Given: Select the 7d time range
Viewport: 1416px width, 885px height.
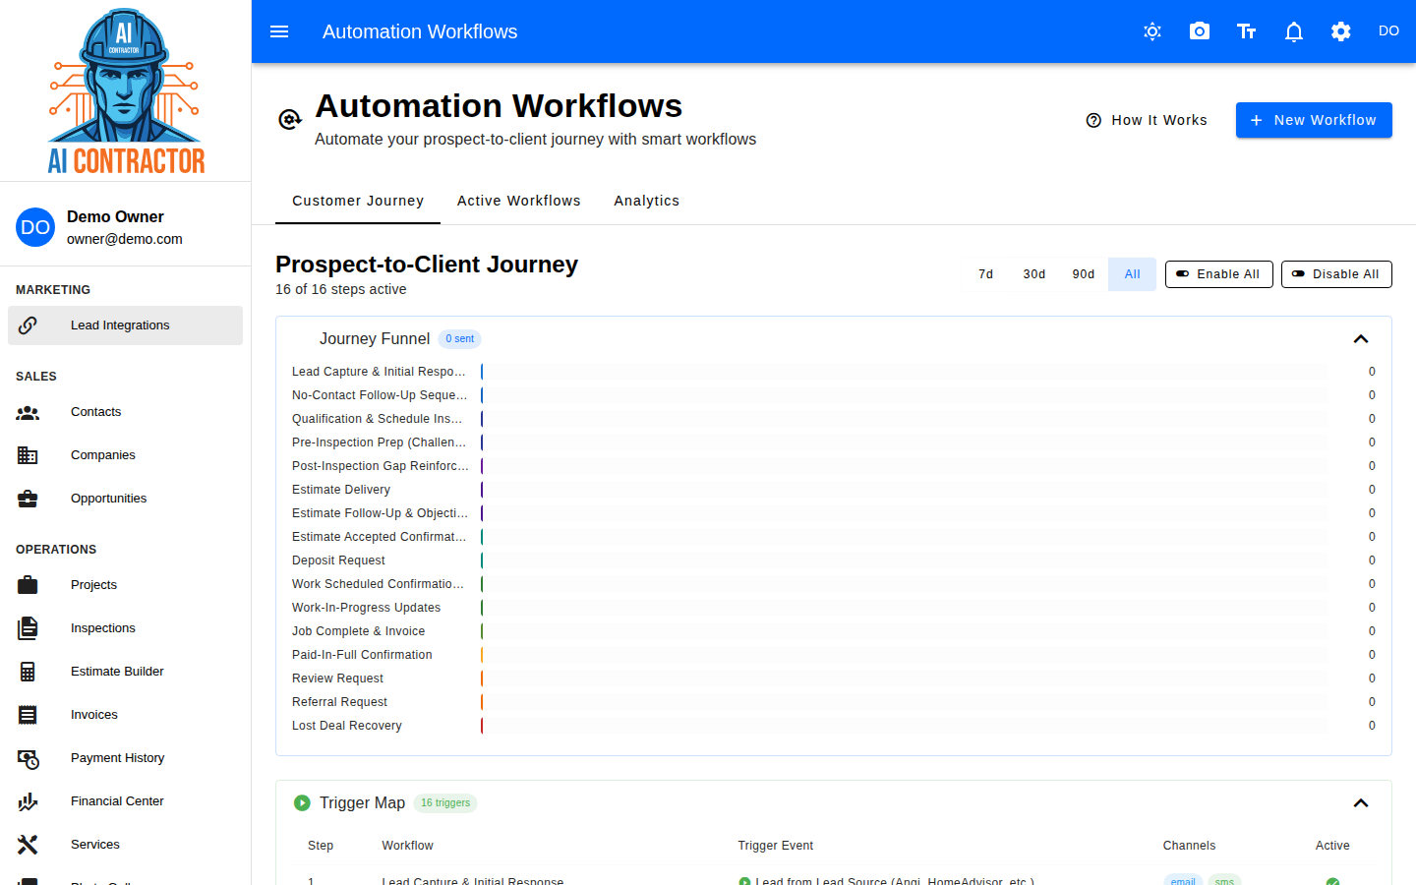Looking at the screenshot, I should (986, 274).
